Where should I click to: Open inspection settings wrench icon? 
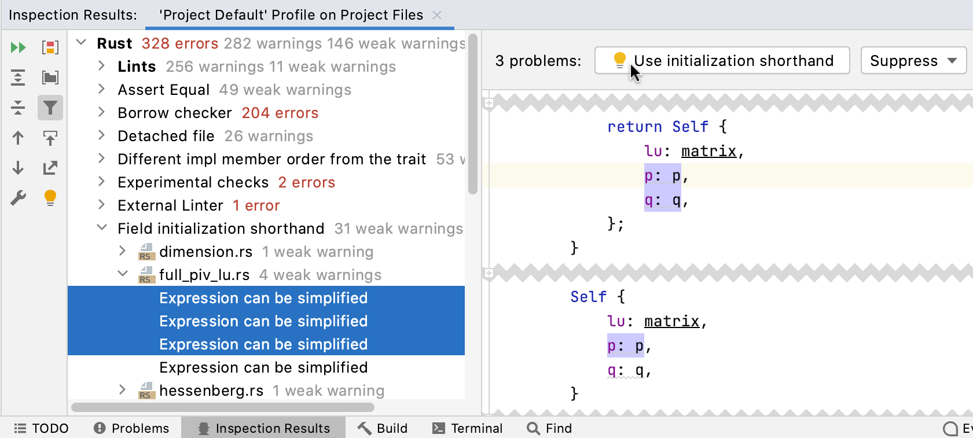coord(19,198)
